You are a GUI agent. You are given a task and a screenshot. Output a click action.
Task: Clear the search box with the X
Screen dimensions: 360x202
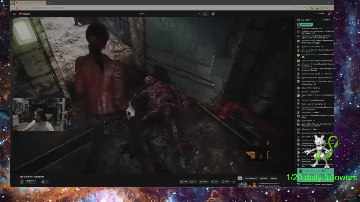coord(199,14)
